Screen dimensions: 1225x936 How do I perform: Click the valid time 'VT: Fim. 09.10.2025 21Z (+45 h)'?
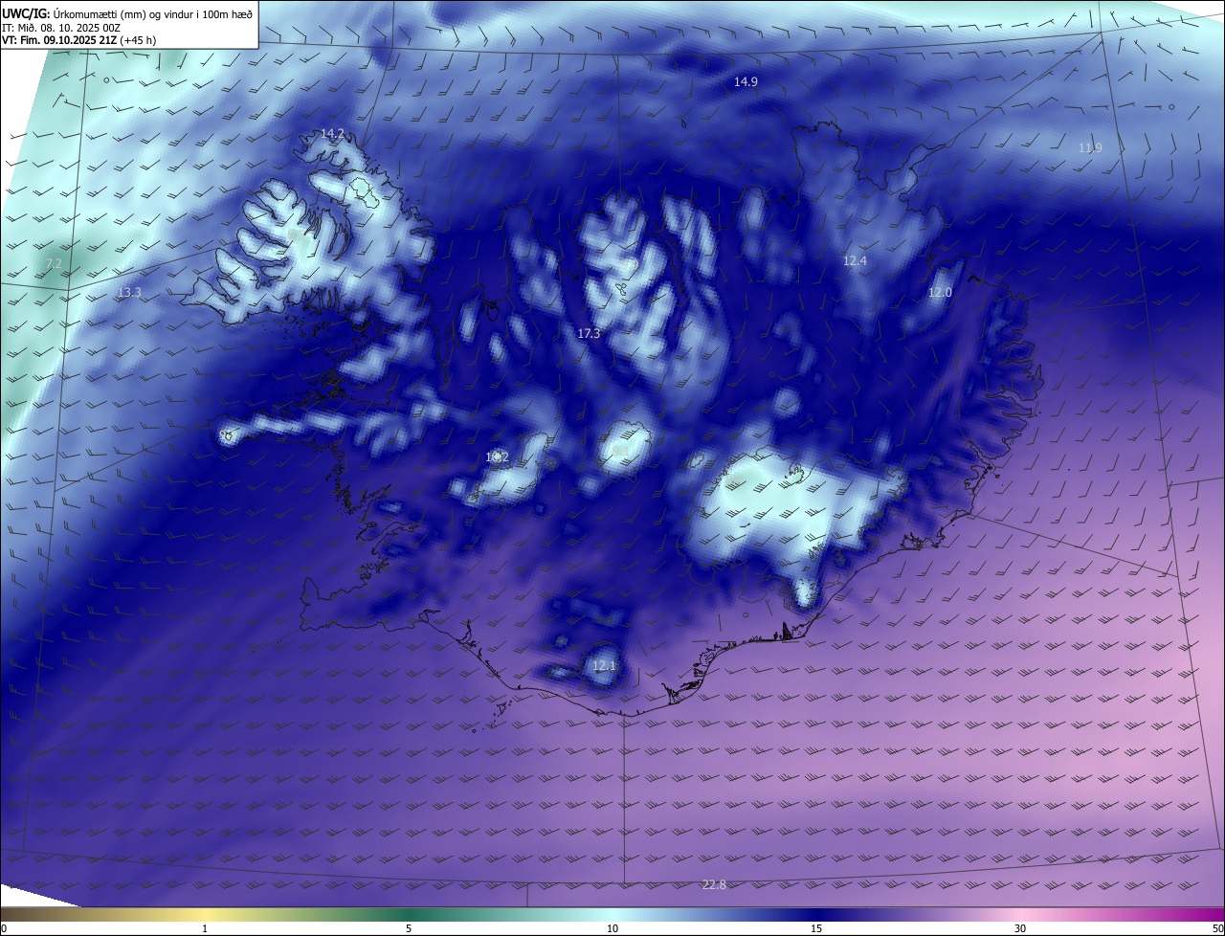(x=78, y=40)
